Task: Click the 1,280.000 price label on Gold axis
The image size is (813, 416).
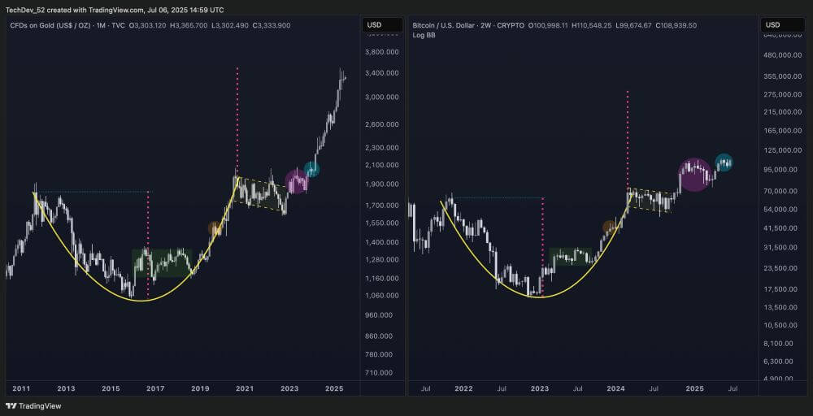Action: [x=381, y=259]
